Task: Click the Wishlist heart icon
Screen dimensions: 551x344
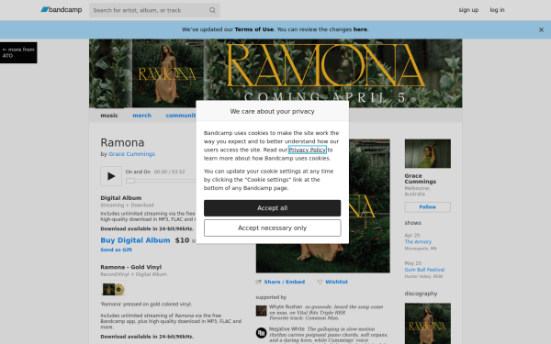Action: (x=320, y=282)
